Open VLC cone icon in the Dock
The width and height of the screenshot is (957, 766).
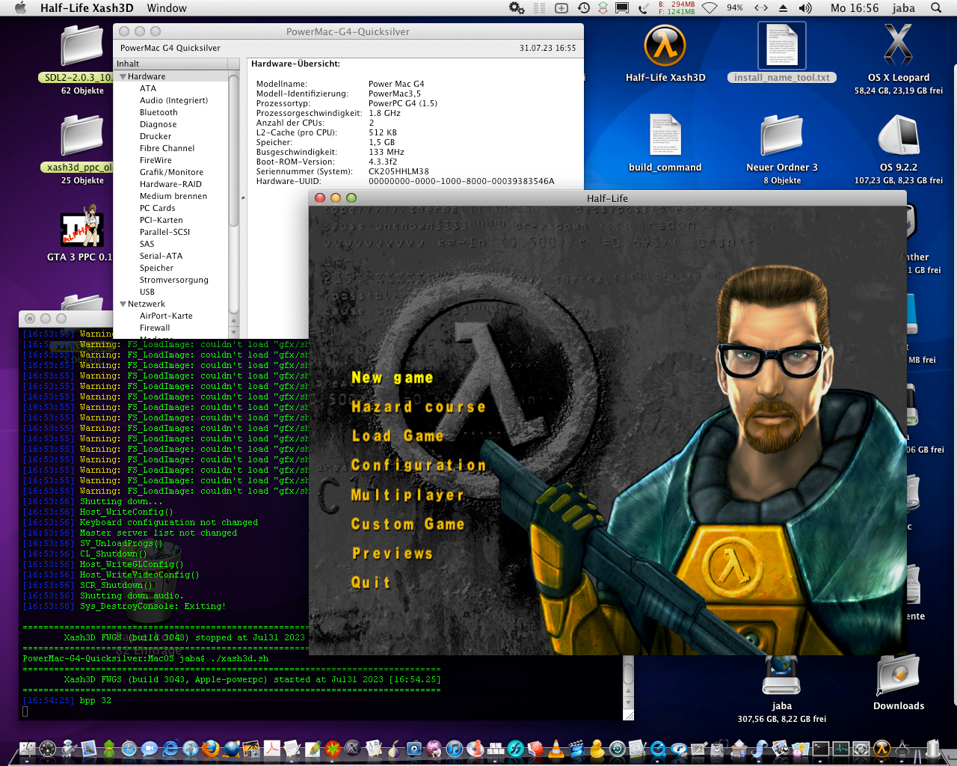(556, 749)
